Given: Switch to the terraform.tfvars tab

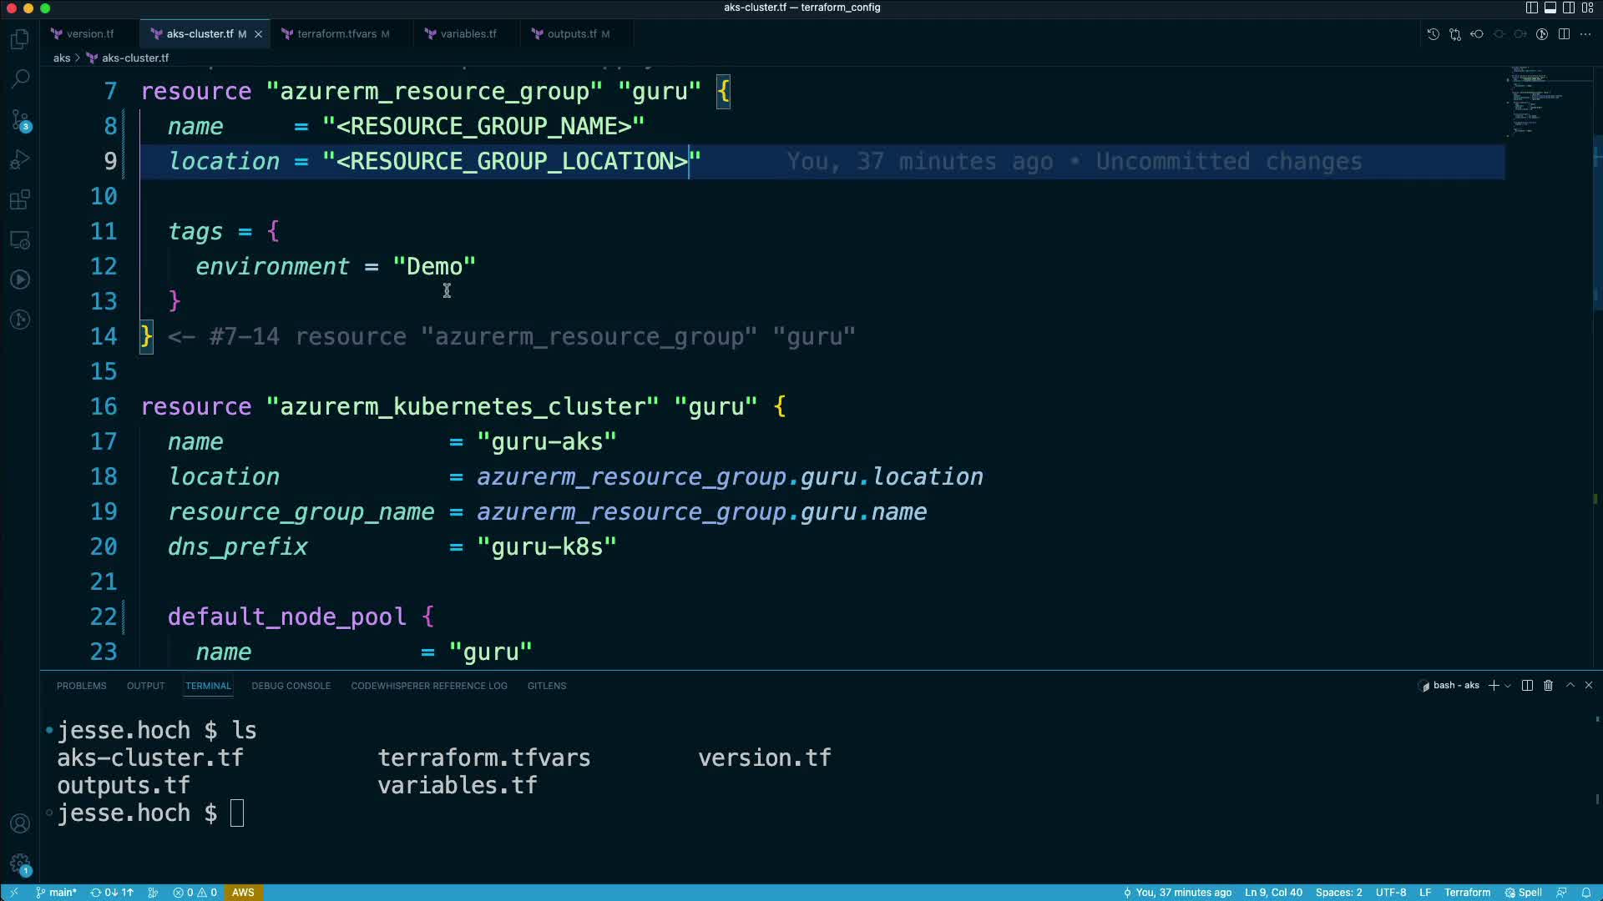Looking at the screenshot, I should [336, 34].
